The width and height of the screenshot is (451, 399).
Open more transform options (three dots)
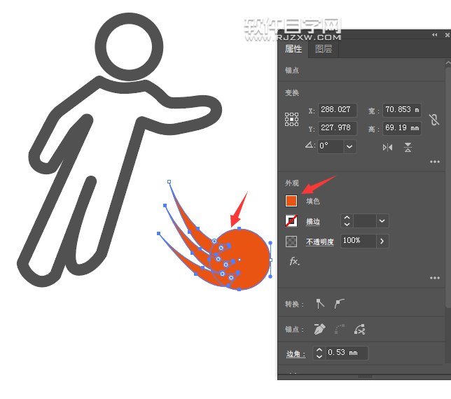(435, 162)
